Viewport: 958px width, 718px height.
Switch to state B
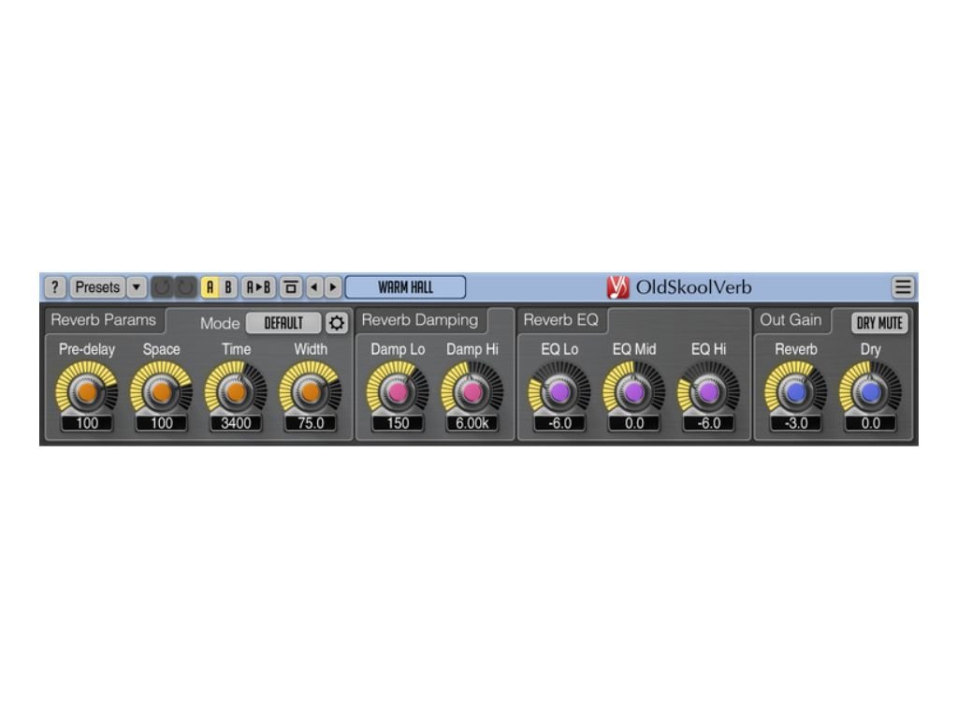coord(228,286)
